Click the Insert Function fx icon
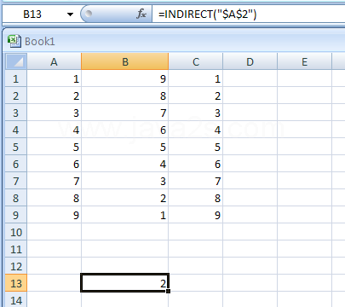 pos(141,14)
